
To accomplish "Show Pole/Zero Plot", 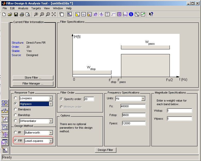I will coord(119,14).
